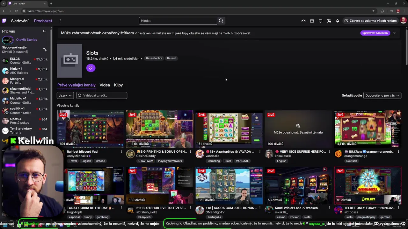Viewport: 408px width, 229px height.
Task: Open new browser tab with plus button
Action: tap(51, 3)
